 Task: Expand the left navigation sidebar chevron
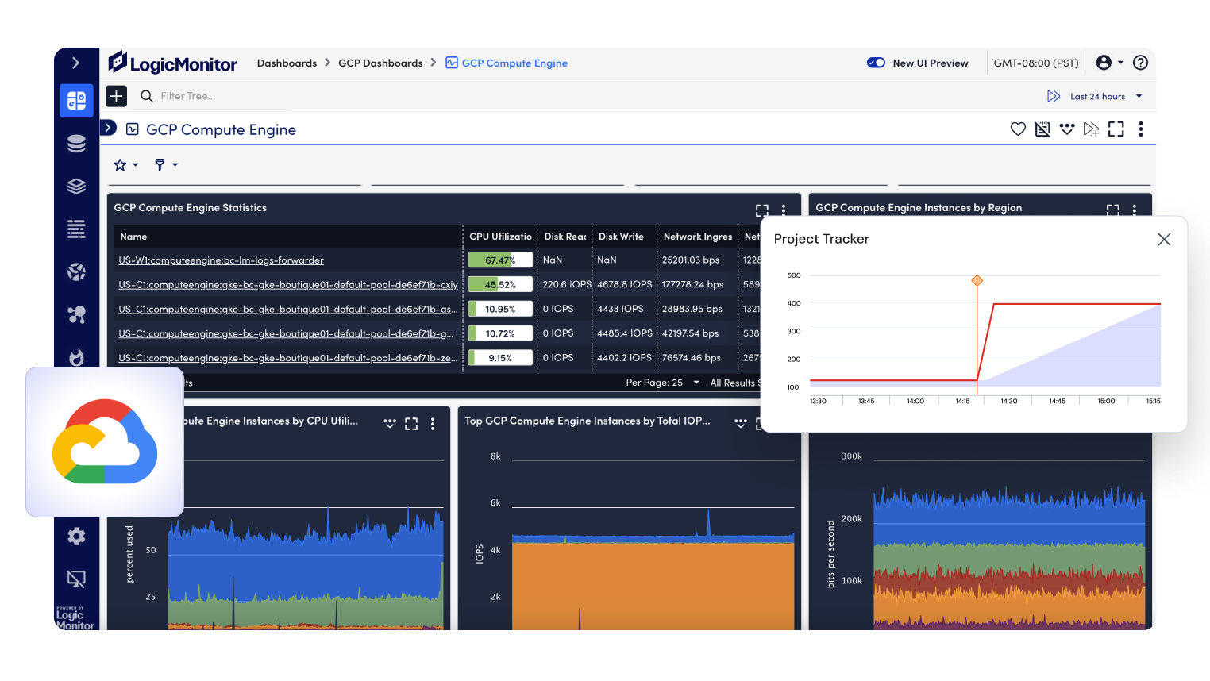(x=76, y=63)
